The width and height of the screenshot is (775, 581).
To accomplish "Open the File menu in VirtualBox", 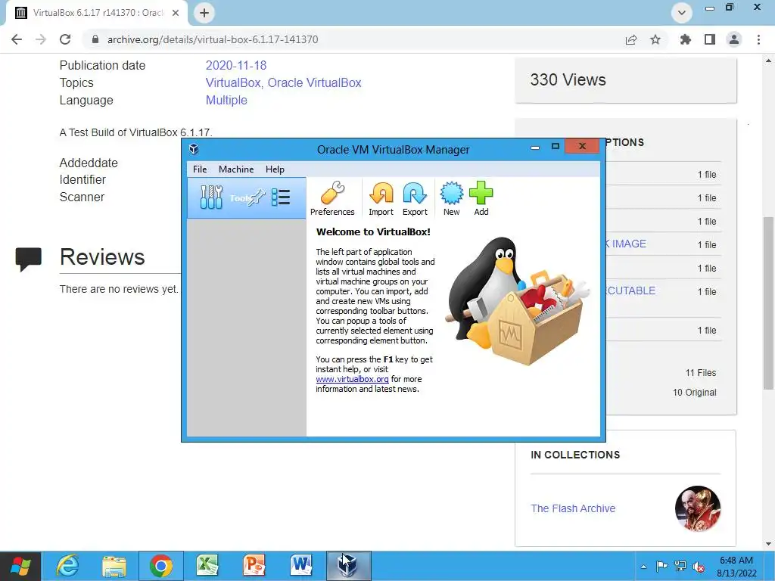I will (x=200, y=169).
